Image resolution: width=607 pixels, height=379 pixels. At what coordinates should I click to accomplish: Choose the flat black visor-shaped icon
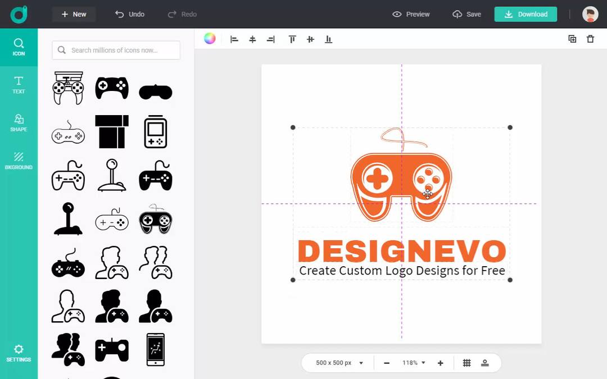(156, 92)
